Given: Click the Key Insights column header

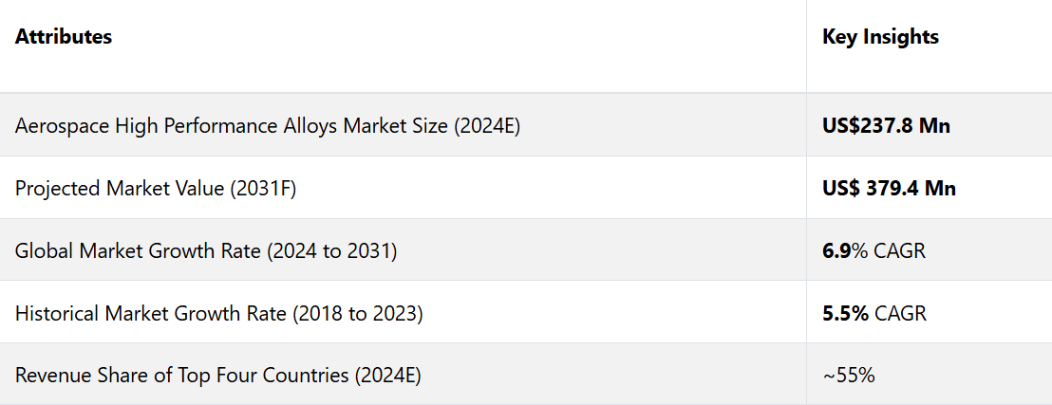Looking at the screenshot, I should 880,37.
